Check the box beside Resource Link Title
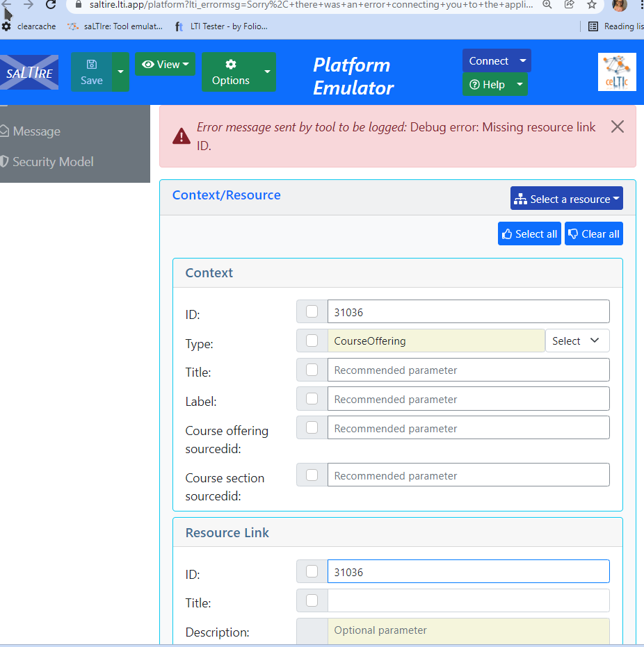This screenshot has width=644, height=647. 312,600
